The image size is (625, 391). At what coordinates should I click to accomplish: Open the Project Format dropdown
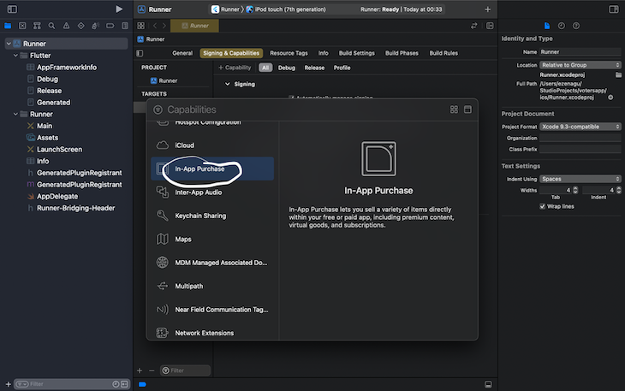[580, 127]
